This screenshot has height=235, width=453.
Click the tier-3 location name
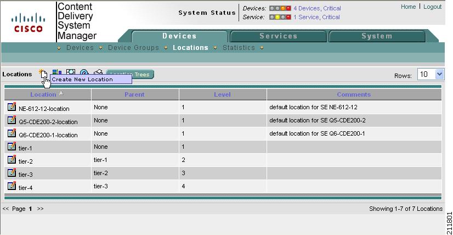25,175
